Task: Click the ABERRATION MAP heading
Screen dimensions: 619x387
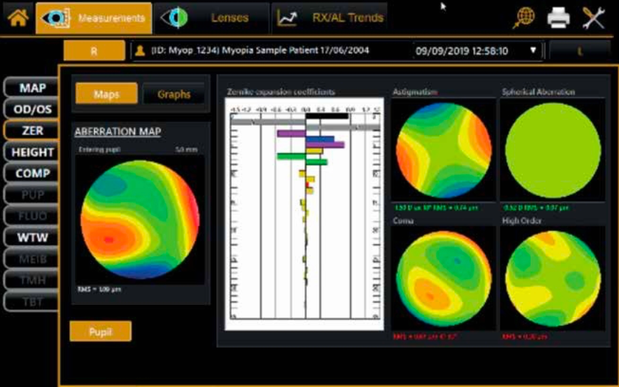Action: coord(118,131)
